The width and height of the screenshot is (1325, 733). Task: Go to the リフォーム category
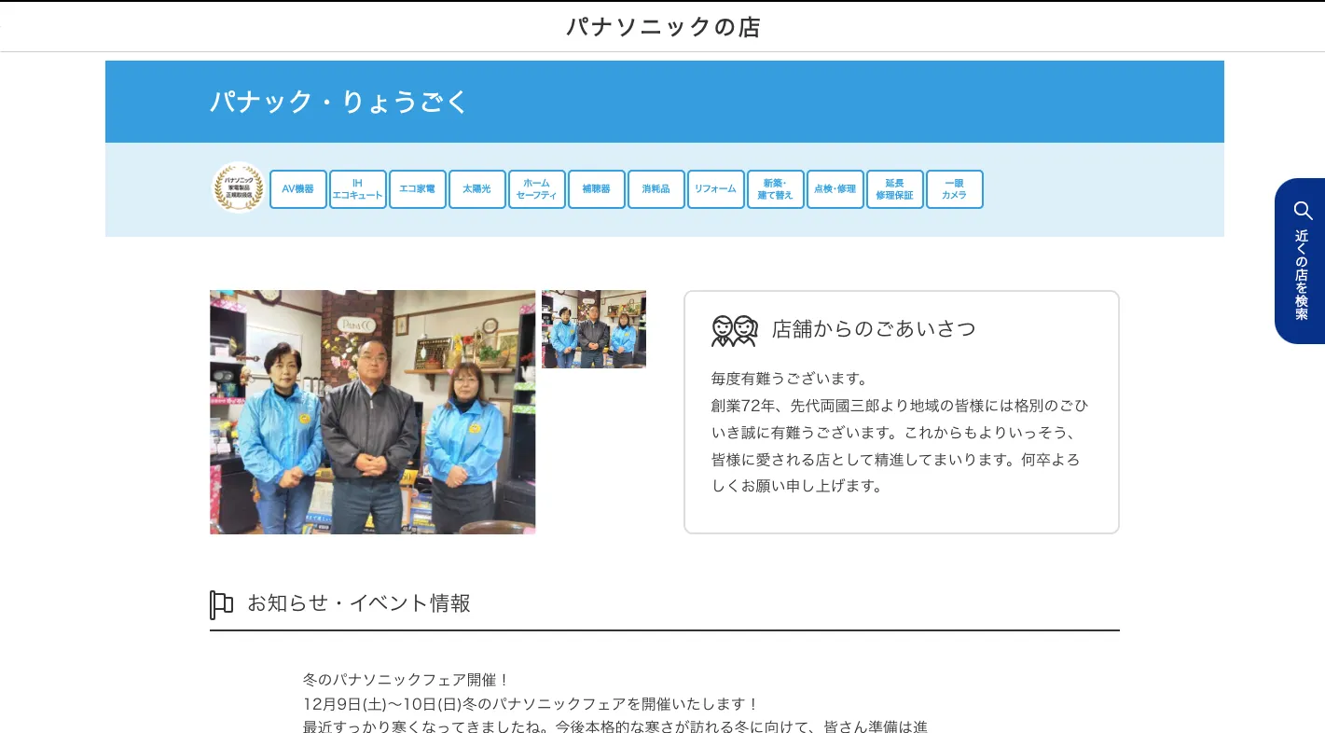click(716, 189)
